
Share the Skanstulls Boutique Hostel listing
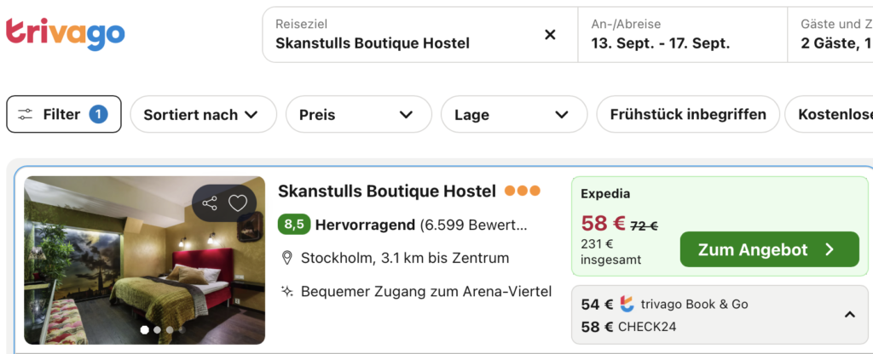[210, 203]
